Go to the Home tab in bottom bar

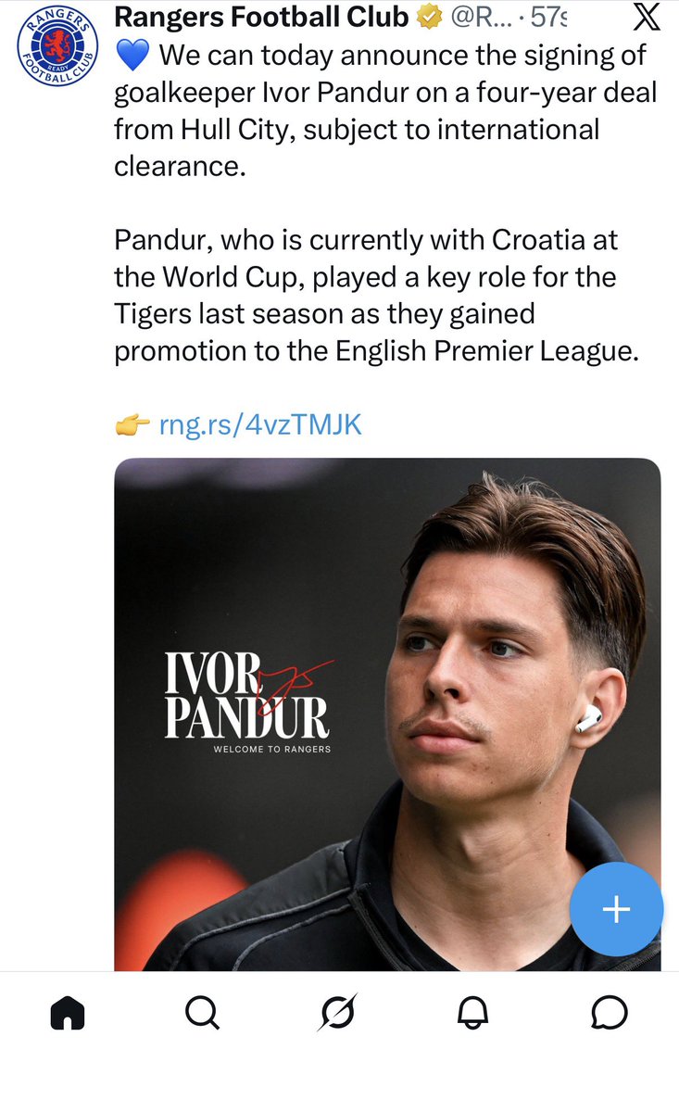point(67,1013)
